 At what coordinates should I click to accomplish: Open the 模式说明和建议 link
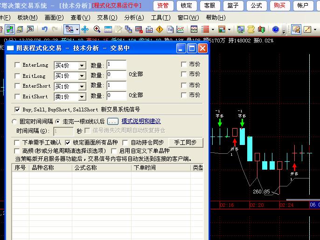(141, 121)
